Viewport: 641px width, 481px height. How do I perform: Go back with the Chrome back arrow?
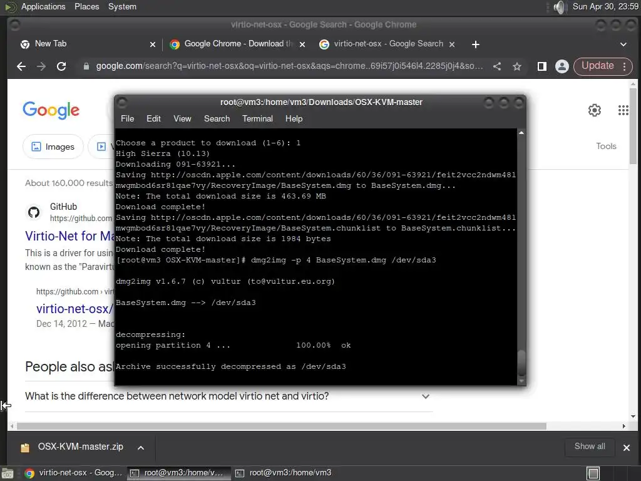click(x=21, y=66)
